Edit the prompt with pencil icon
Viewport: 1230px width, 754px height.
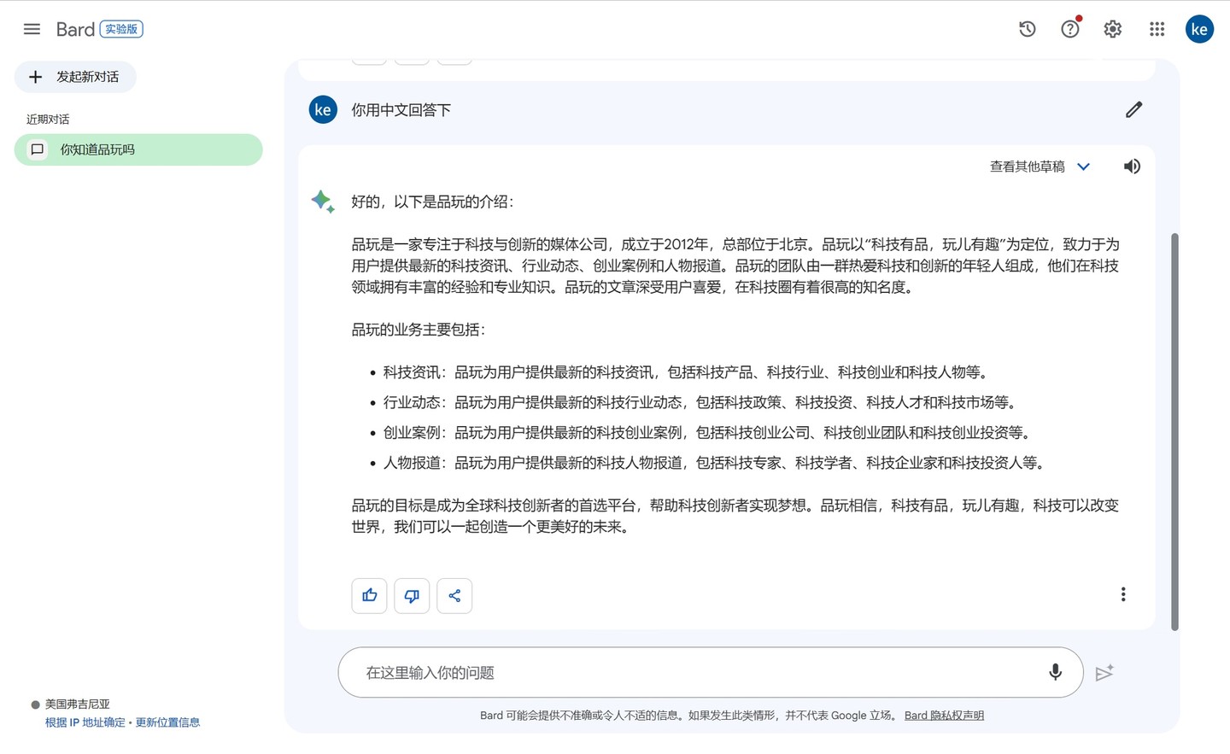click(x=1133, y=109)
